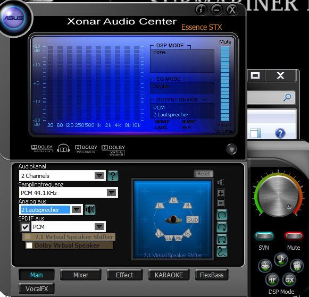Open the Analog aus 2 Lautsprecher dropdown

coord(51,210)
